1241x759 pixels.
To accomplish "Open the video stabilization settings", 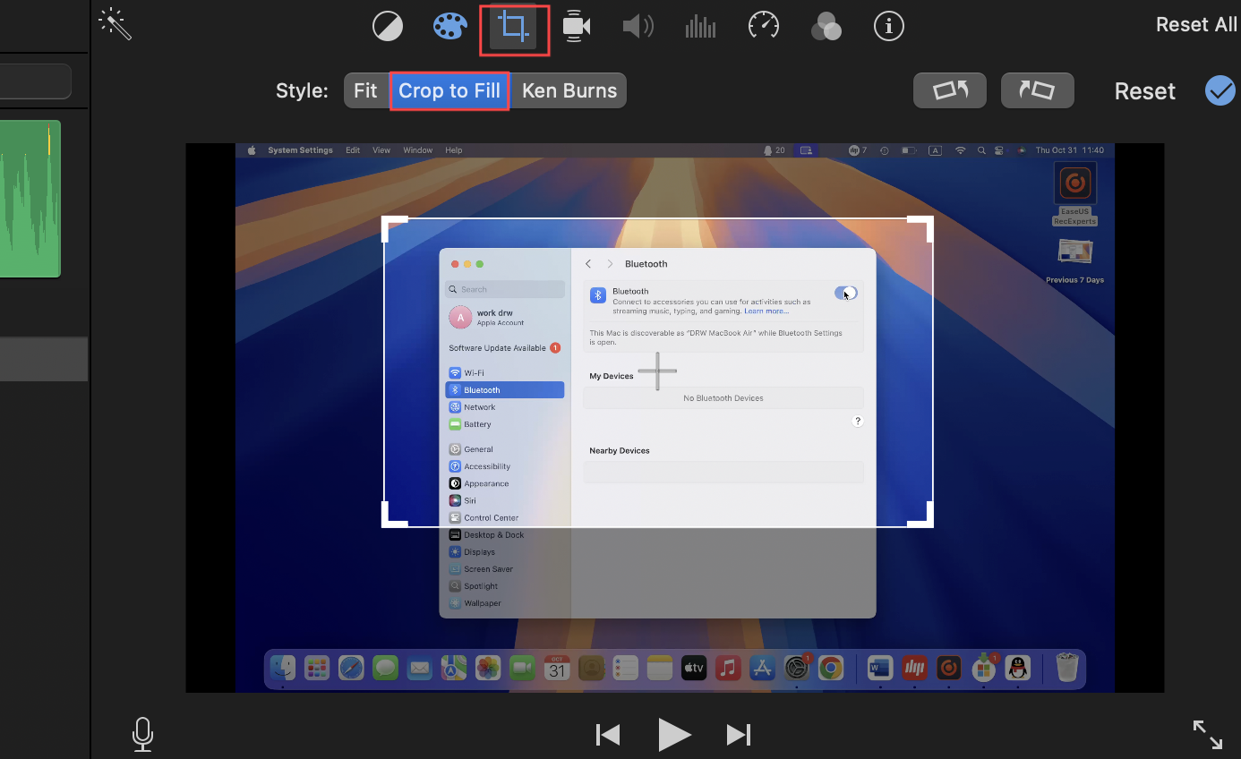I will coord(576,25).
